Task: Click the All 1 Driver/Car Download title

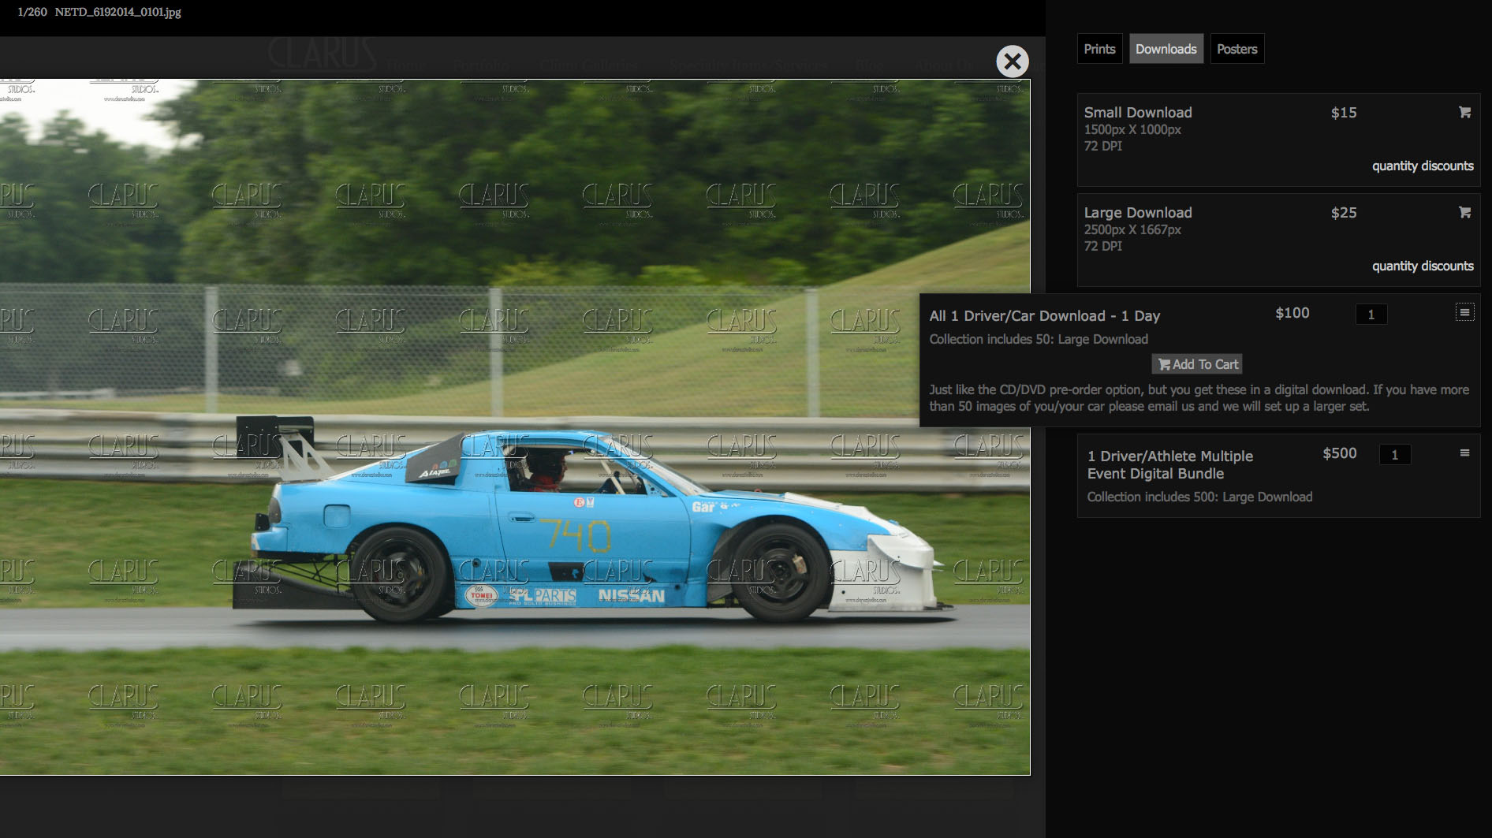Action: point(1044,316)
